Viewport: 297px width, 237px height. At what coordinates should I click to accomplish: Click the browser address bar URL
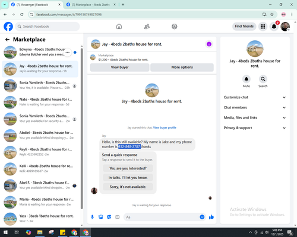(x=69, y=14)
